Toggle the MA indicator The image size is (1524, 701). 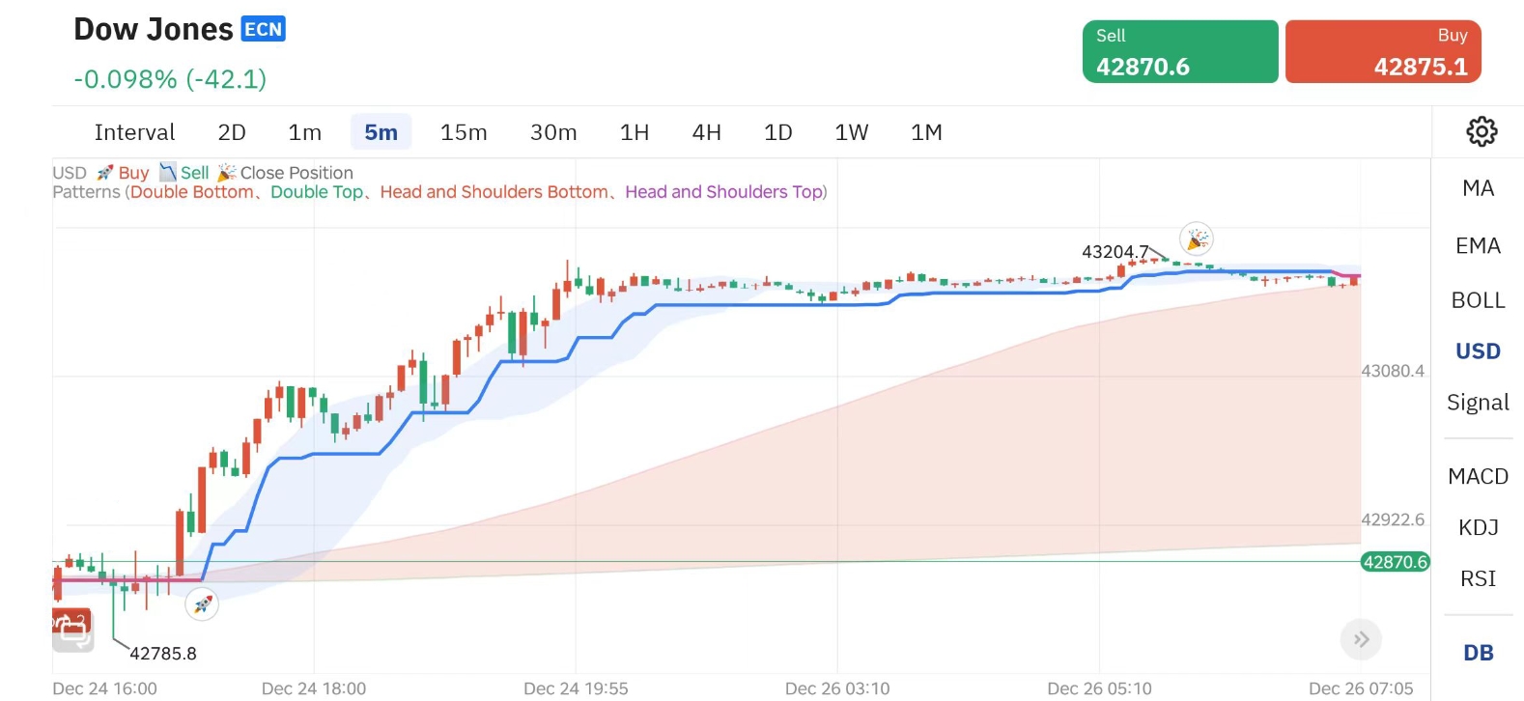[1478, 188]
